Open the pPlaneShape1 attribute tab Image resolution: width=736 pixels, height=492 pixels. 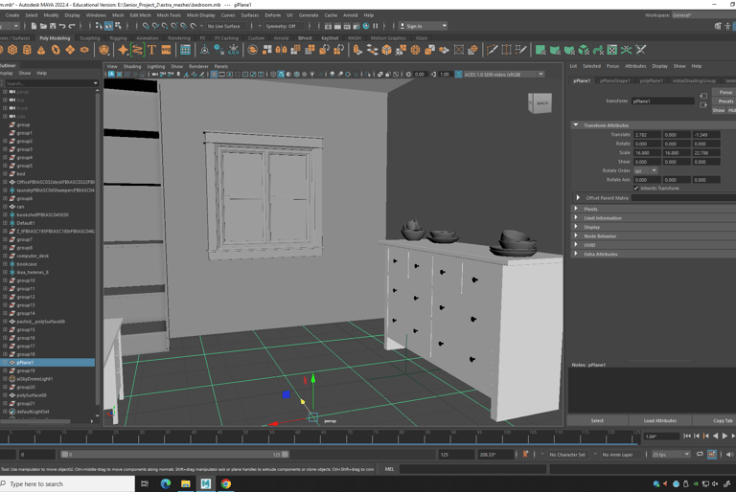point(615,80)
